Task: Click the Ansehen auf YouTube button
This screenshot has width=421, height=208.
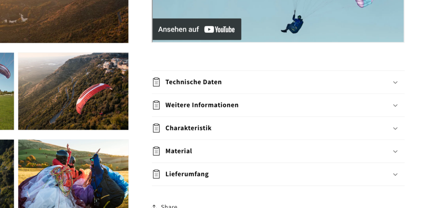Action: click(197, 29)
